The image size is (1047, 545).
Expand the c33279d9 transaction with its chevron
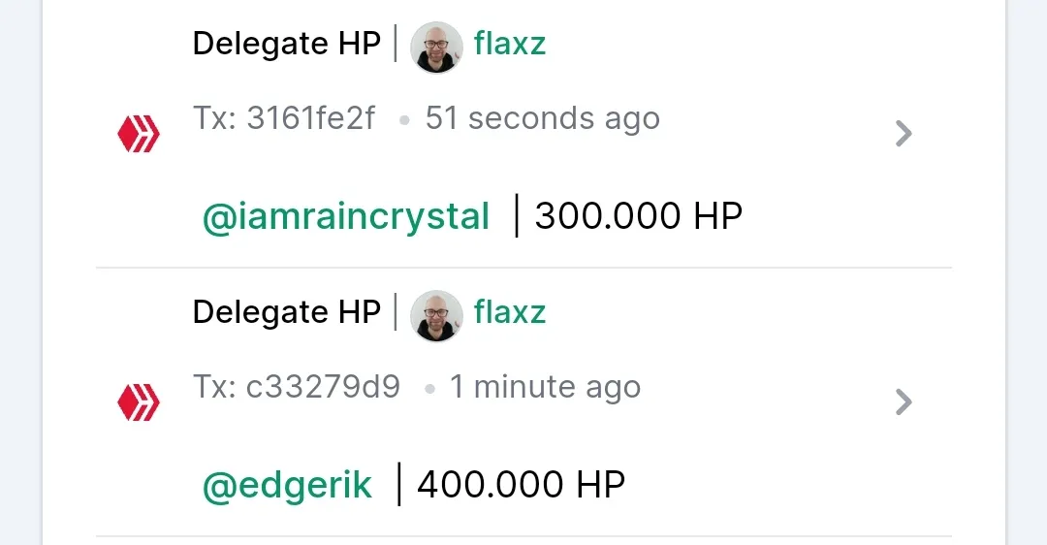[x=904, y=402]
